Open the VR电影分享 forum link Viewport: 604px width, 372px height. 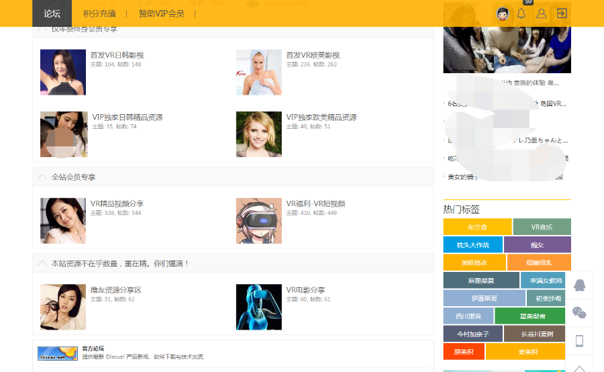(x=305, y=290)
